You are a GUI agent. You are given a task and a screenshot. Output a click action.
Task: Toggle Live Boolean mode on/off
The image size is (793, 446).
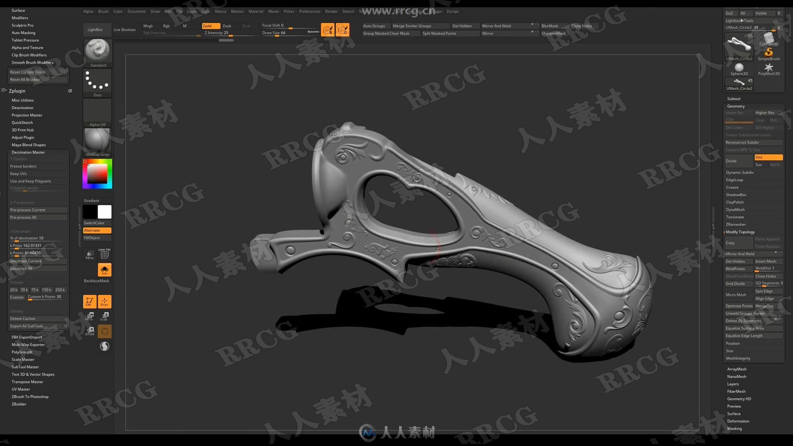pyautogui.click(x=124, y=29)
